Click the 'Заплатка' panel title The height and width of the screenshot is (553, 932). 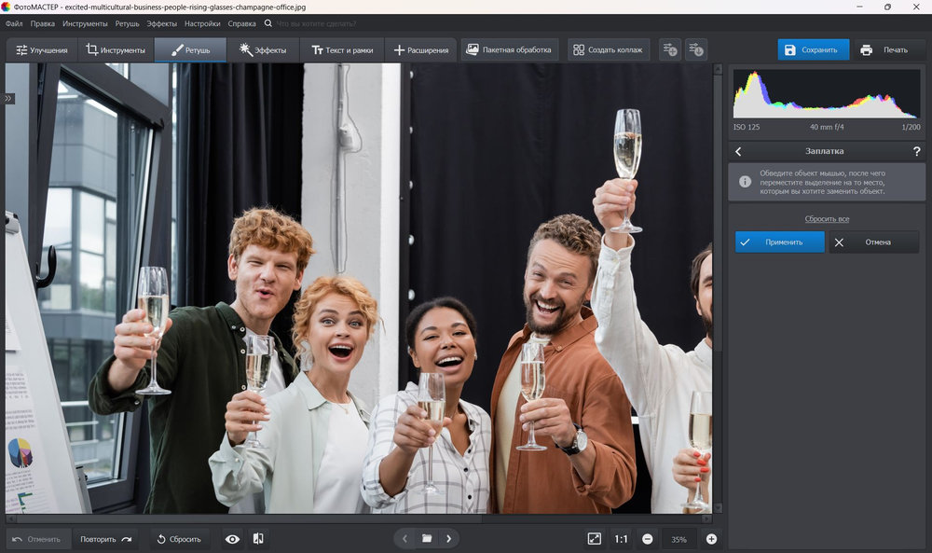[825, 151]
